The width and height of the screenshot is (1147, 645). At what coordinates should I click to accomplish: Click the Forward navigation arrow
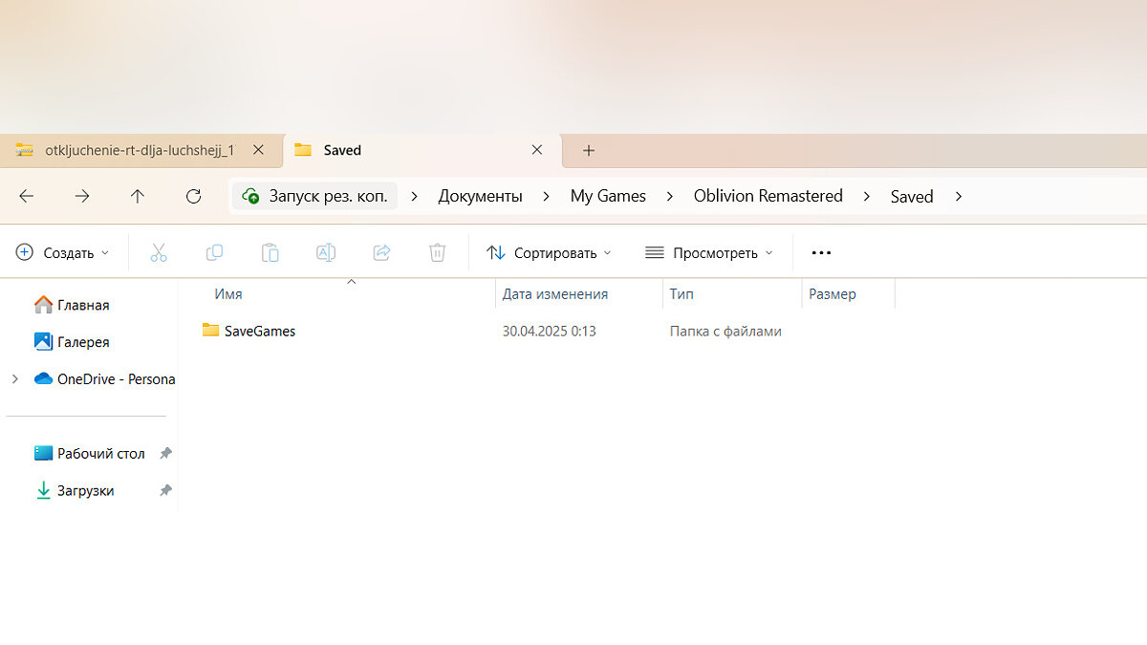click(82, 196)
